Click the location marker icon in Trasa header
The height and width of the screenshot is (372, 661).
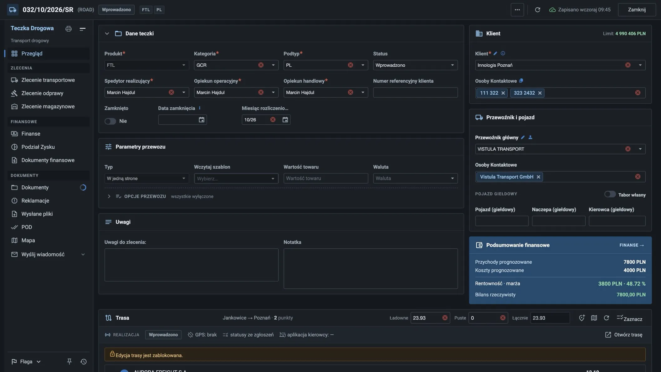[582, 318]
